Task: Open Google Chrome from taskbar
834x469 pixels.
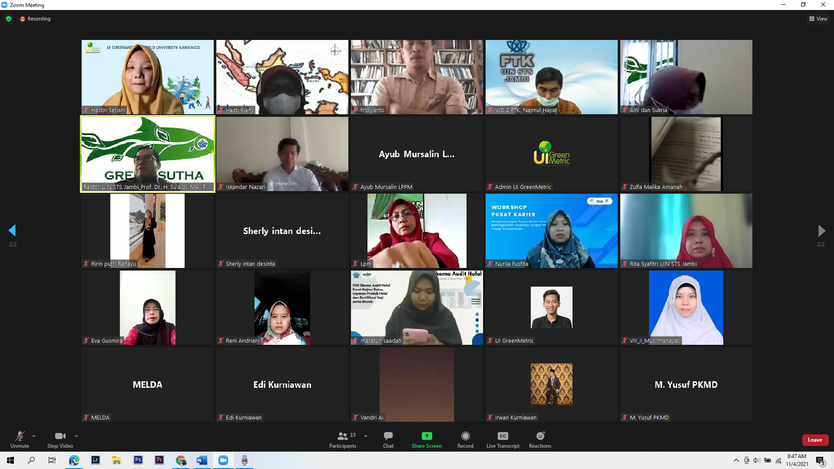Action: click(181, 460)
